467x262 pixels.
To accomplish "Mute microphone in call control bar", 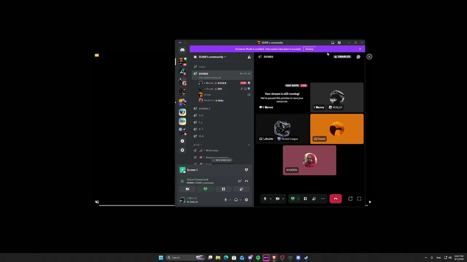I will pos(265,199).
